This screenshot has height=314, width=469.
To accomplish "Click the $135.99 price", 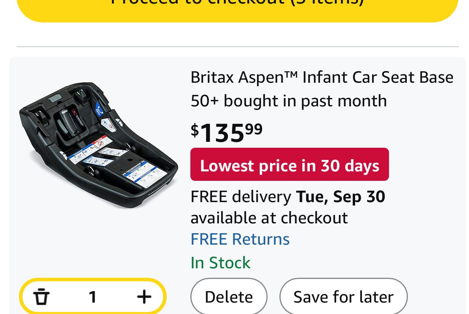I will (227, 132).
